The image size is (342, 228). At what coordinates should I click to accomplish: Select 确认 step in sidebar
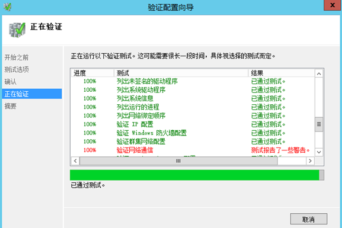click(10, 82)
